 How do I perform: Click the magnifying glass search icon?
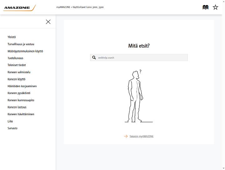[x=94, y=58]
